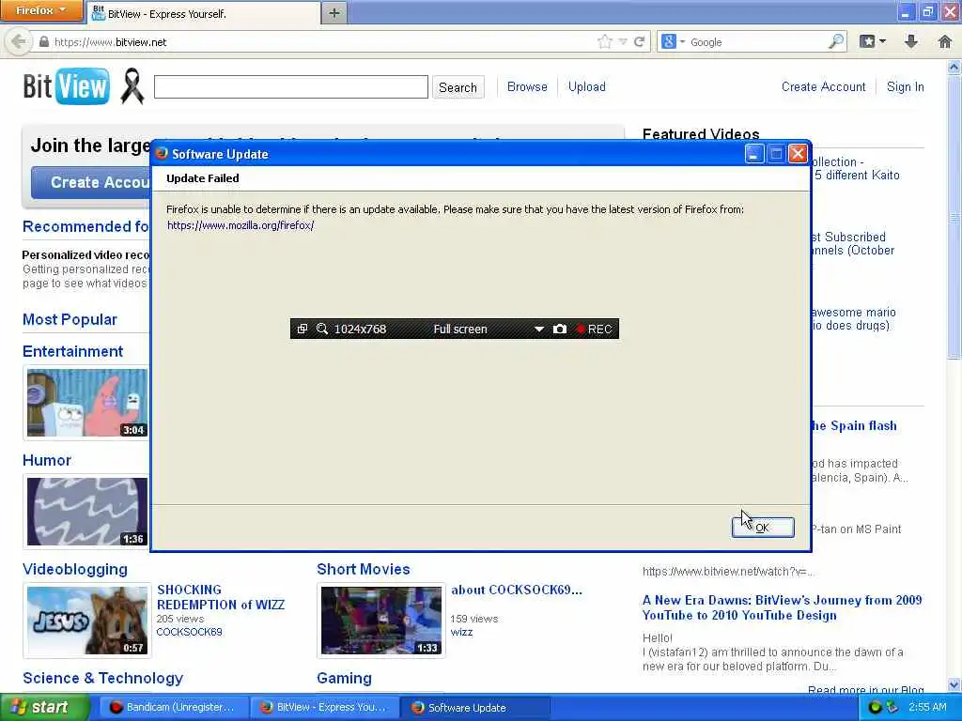Viewport: 962px width, 721px height.
Task: Open the Humor 1:36 video thumbnail
Action: (x=87, y=512)
